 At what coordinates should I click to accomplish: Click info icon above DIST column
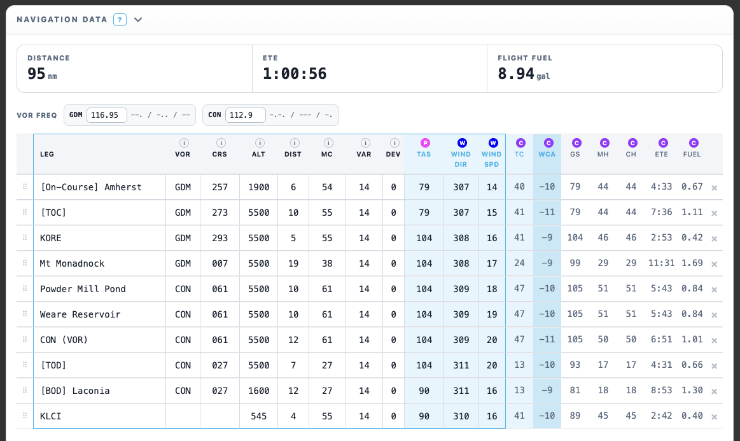[x=295, y=143]
